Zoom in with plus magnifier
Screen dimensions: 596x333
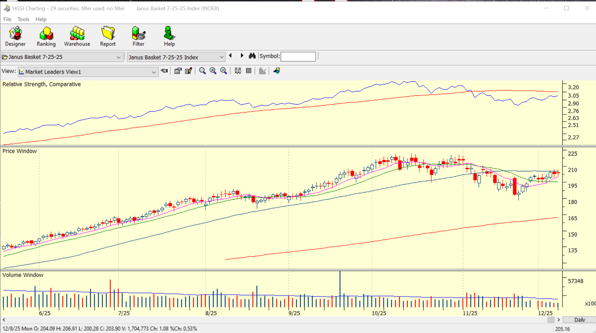pos(213,71)
